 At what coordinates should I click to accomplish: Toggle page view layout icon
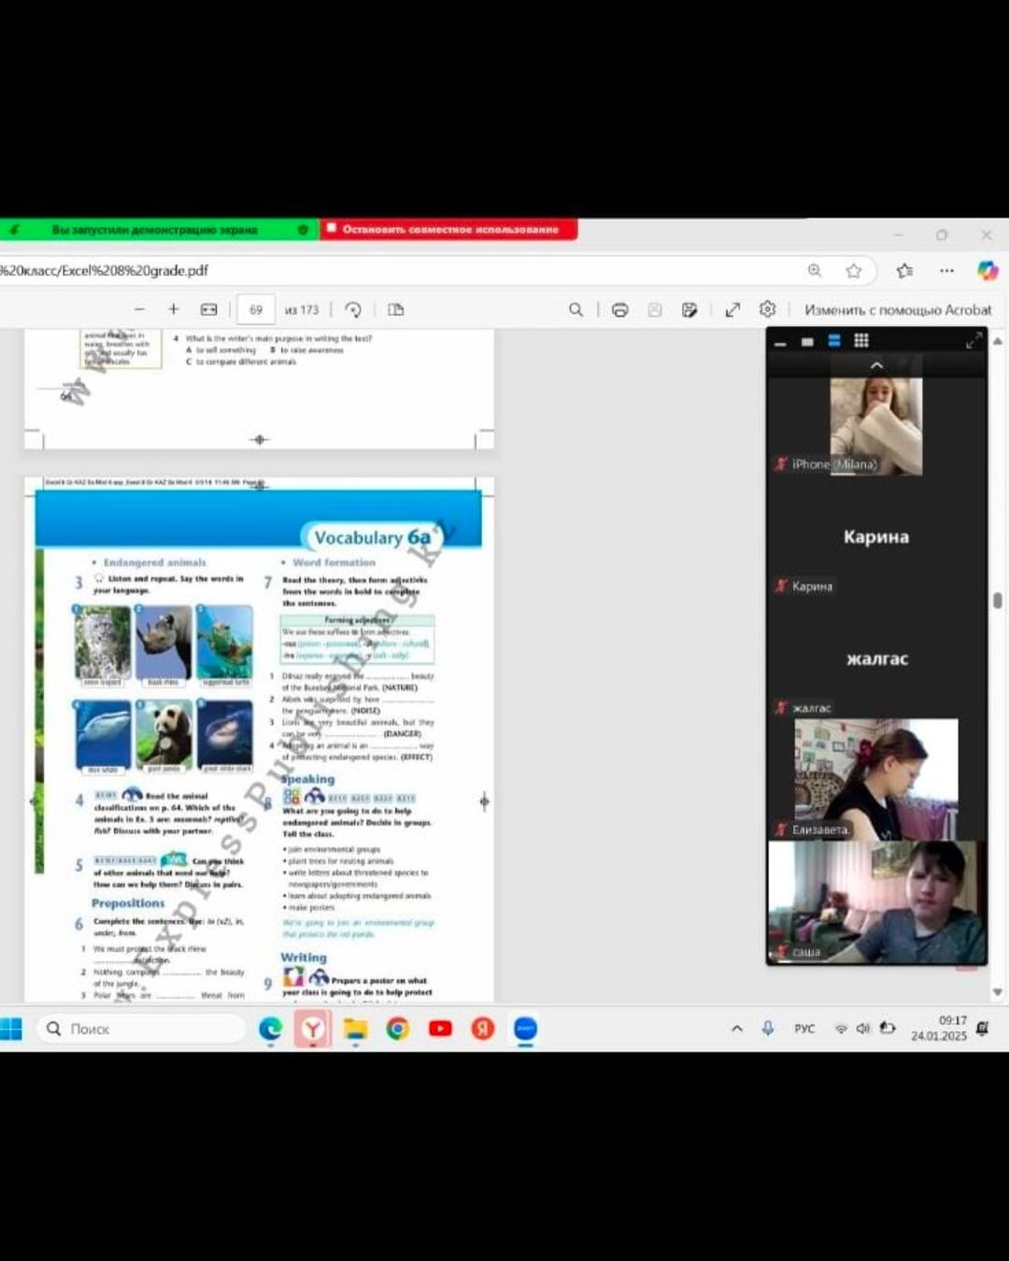pos(396,310)
